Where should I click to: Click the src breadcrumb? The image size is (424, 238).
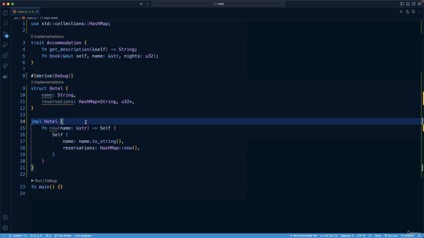tap(16, 18)
